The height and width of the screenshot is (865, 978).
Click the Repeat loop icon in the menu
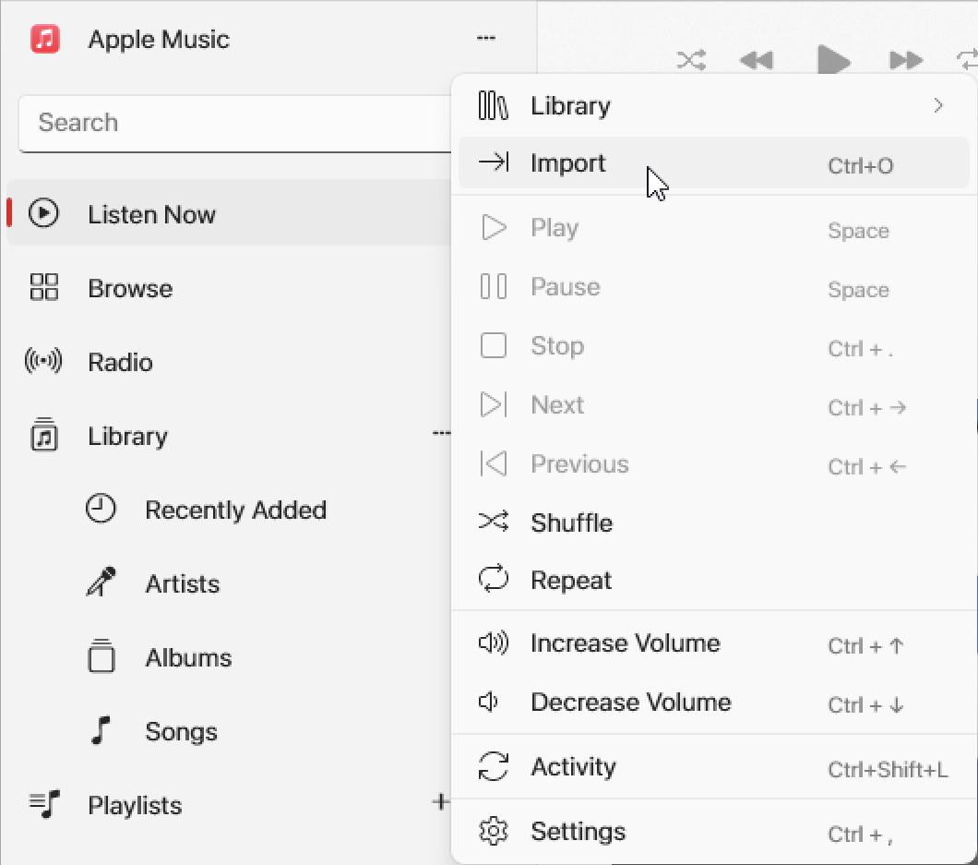pos(494,579)
